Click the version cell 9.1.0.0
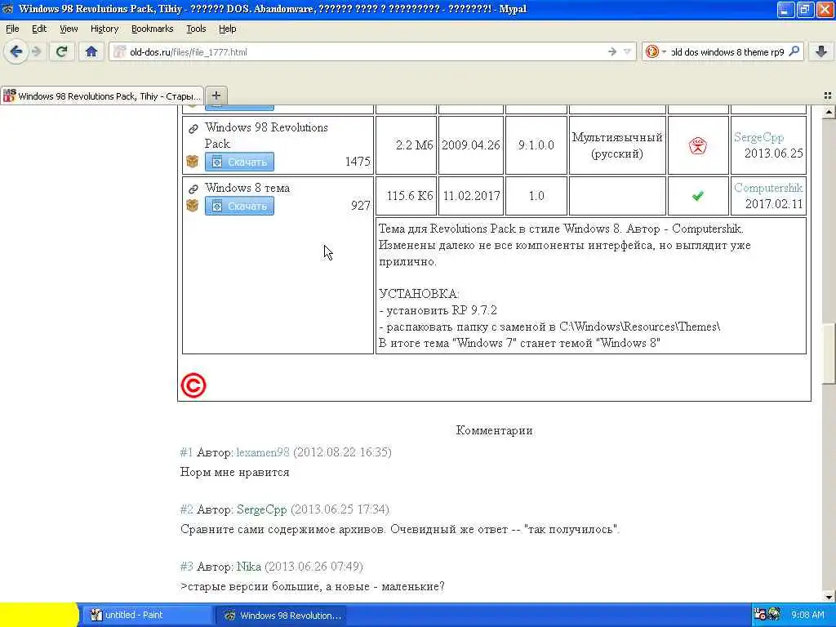The image size is (836, 627). [x=536, y=145]
